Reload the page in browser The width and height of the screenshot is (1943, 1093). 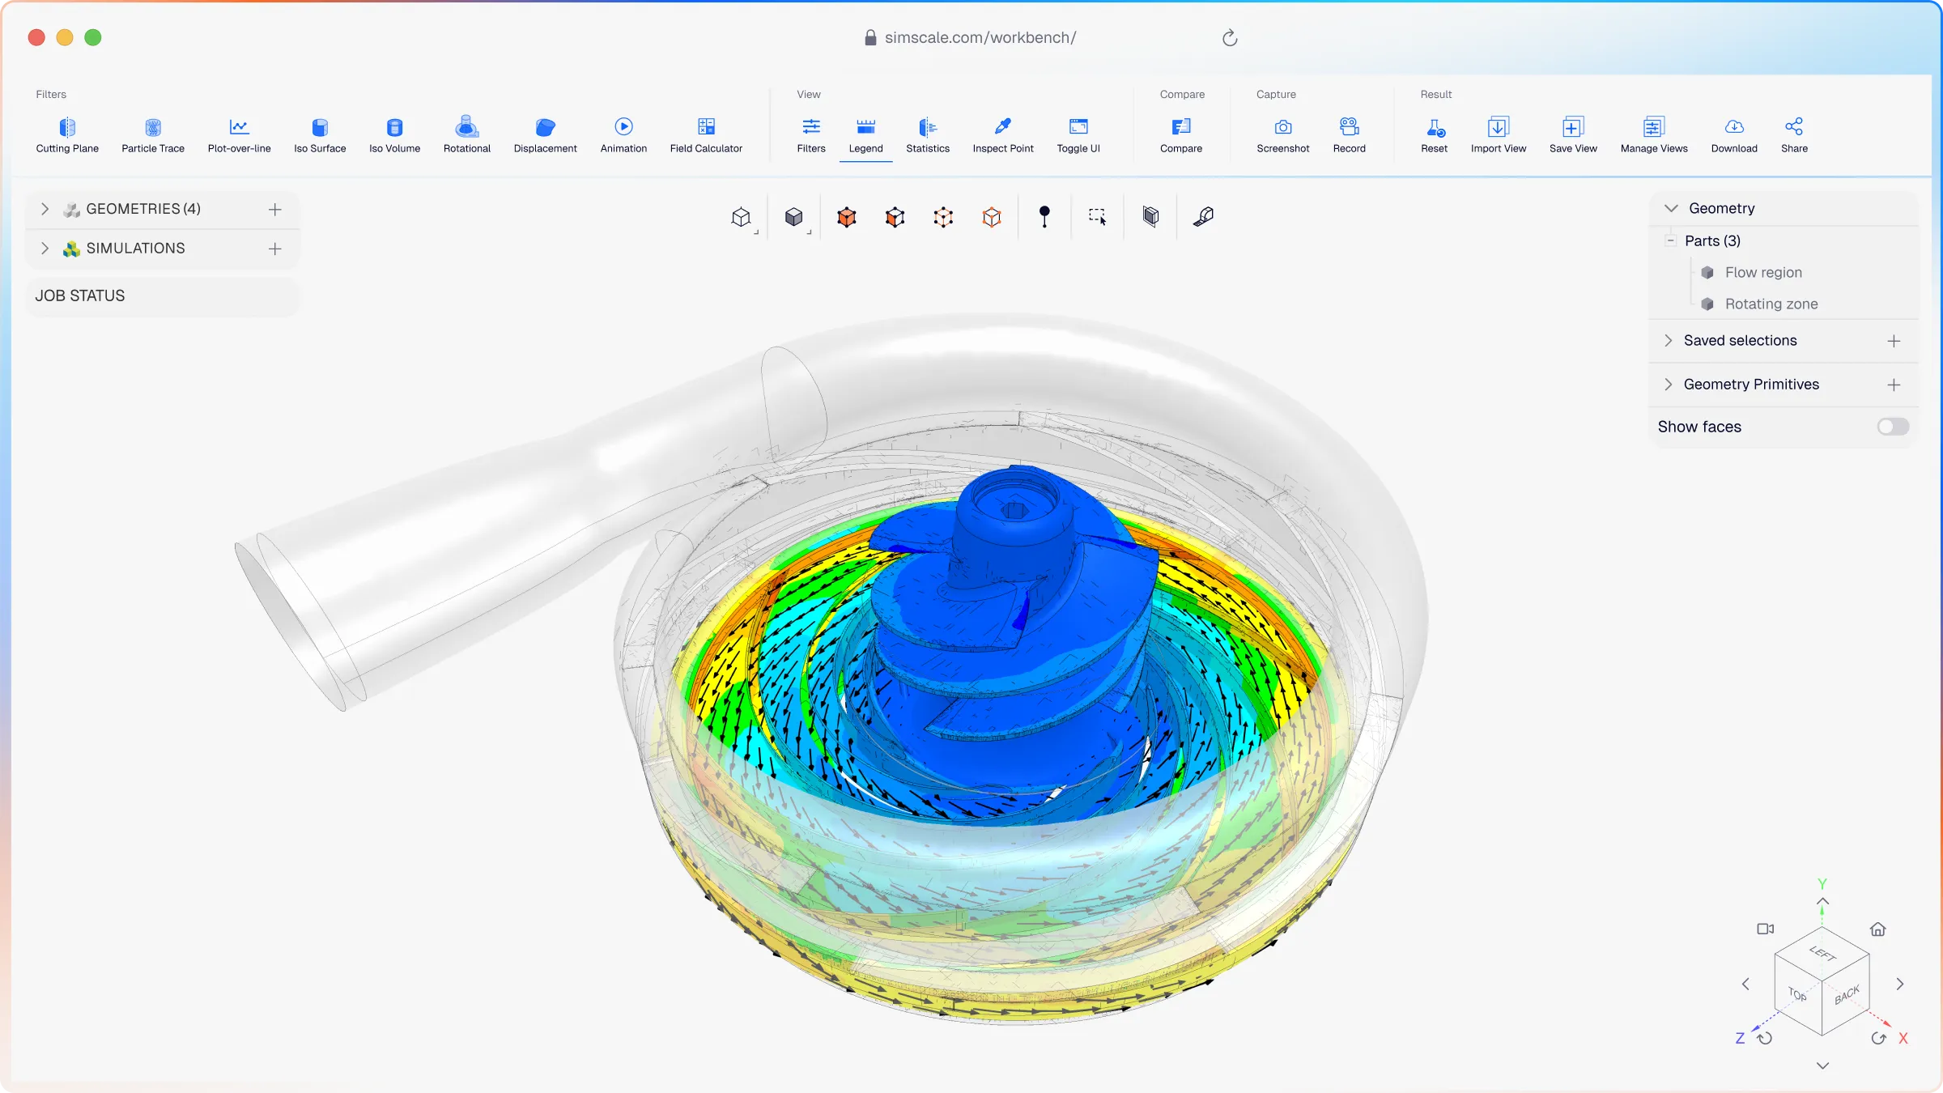pyautogui.click(x=1230, y=38)
